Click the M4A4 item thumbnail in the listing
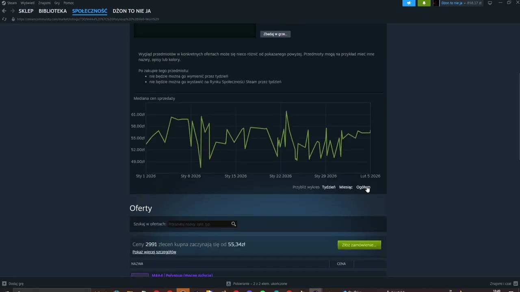This screenshot has width=520, height=292. (x=140, y=275)
